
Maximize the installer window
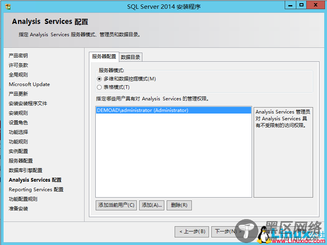pyautogui.click(x=301, y=5)
